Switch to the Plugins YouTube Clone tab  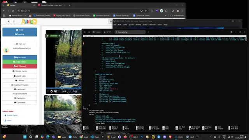51,5
